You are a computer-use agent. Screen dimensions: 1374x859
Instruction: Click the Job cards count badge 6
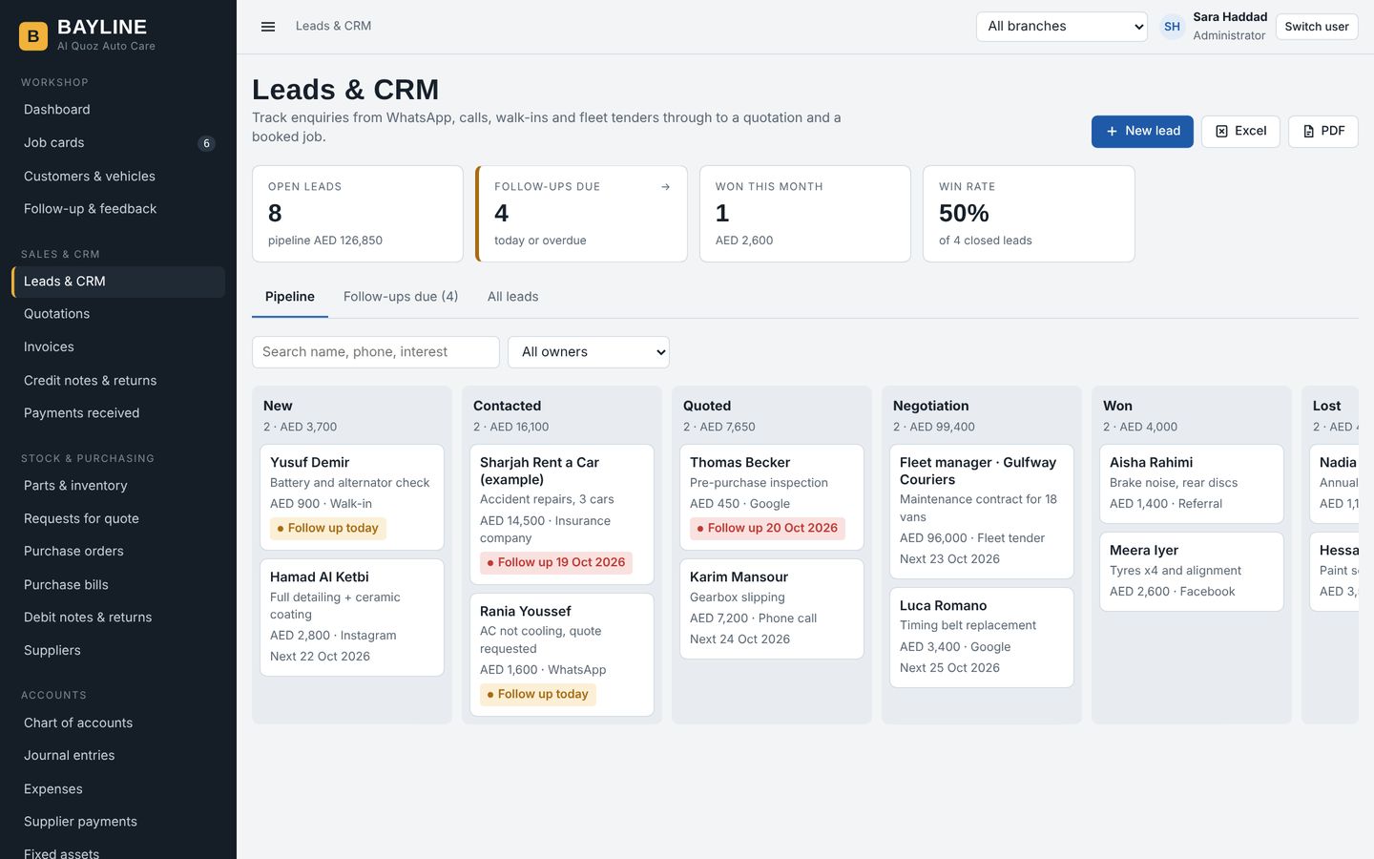click(x=206, y=143)
